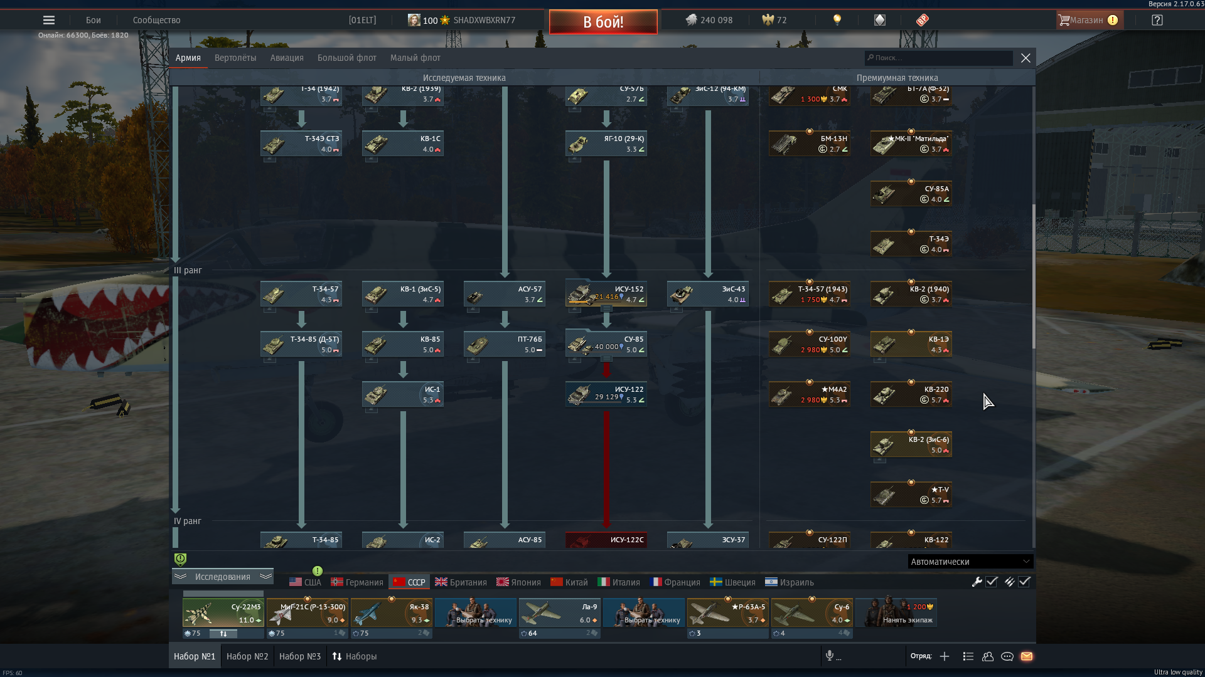
Task: Click the В бой! battle button
Action: point(603,22)
